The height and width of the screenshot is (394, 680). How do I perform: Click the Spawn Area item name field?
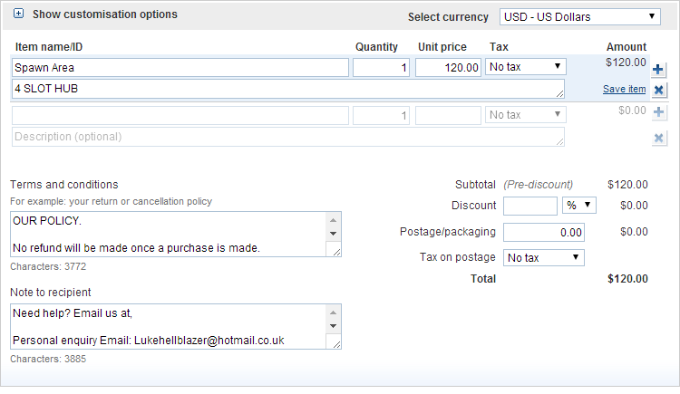(x=180, y=68)
